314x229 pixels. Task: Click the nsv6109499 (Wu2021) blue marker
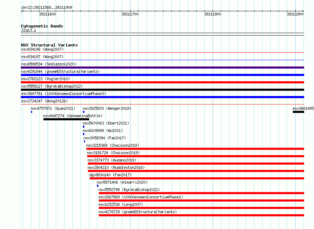(84, 134)
